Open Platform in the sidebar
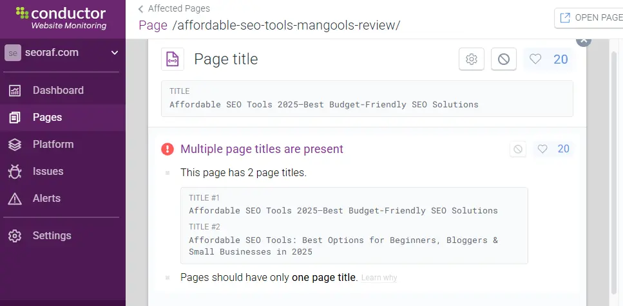The image size is (623, 306). (62, 144)
